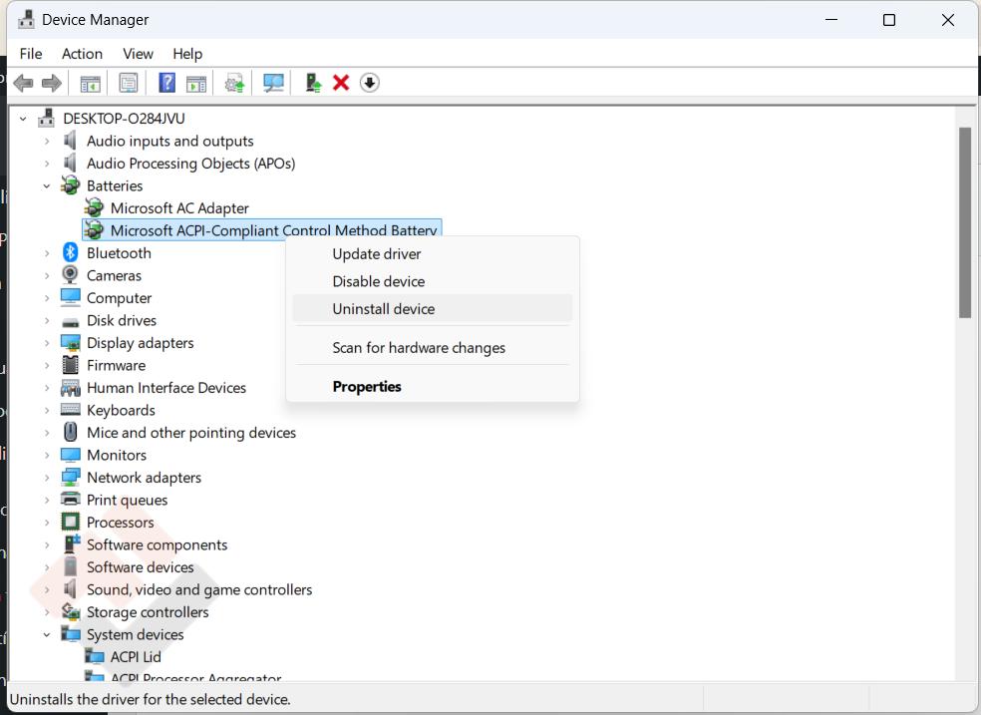Click Show/Hide Console Tree toolbar icon

coord(91,83)
